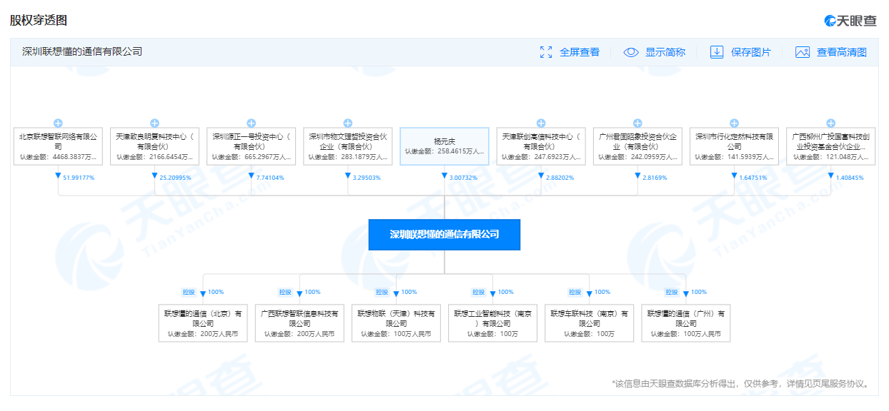Open shareholder card with 141.5939万 subscription

(735, 146)
